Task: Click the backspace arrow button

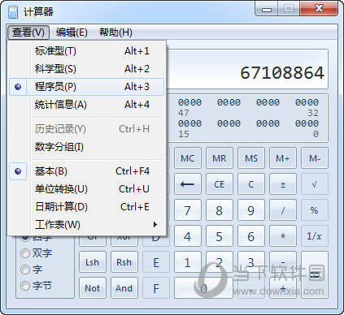Action: (x=188, y=184)
